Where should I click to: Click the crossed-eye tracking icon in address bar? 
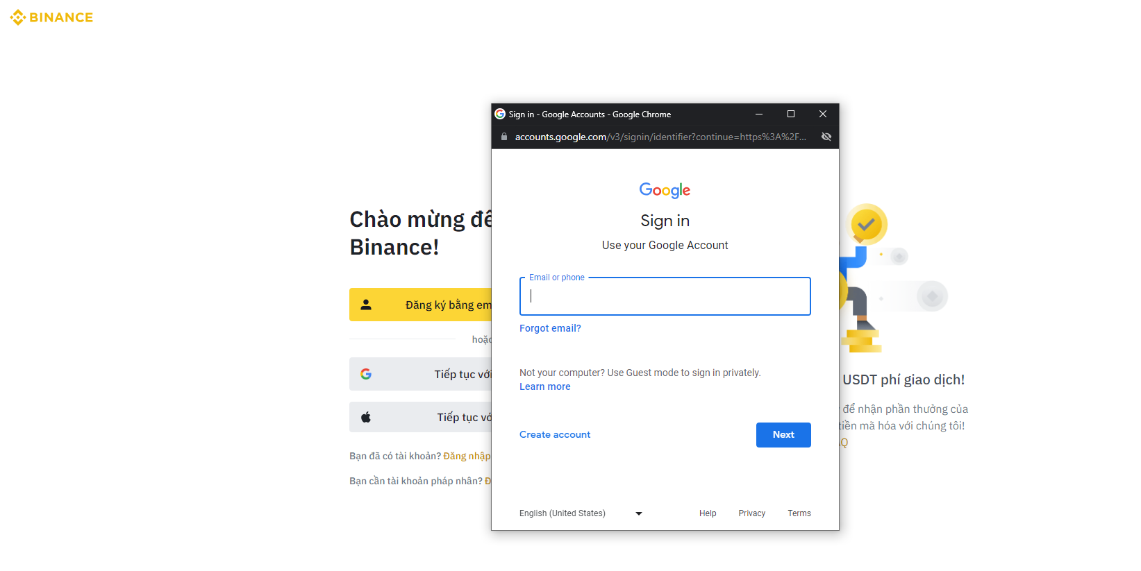coord(826,137)
